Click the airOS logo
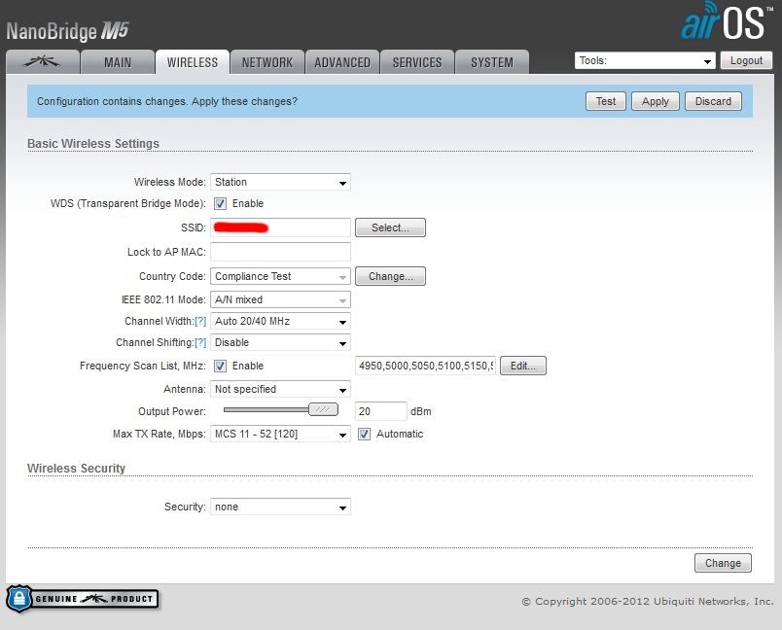This screenshot has width=782, height=630. pos(727,21)
